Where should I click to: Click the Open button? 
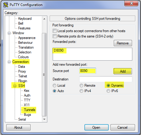coord(96,127)
